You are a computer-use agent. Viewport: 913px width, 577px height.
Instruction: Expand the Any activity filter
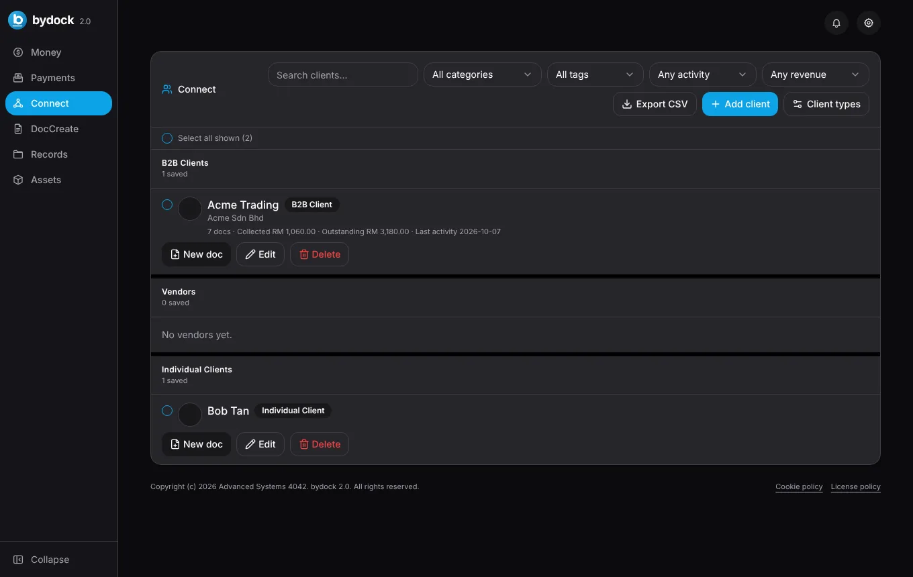coord(703,74)
